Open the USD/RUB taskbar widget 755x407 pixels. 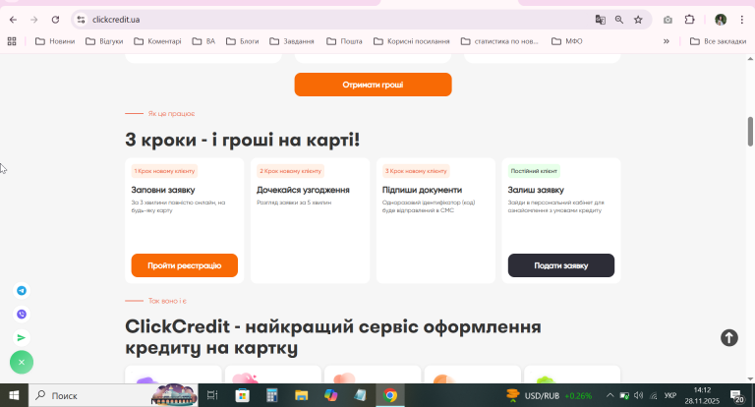click(549, 395)
